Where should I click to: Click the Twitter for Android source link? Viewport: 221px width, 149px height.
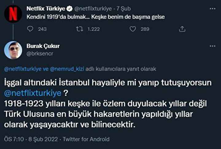86,139
